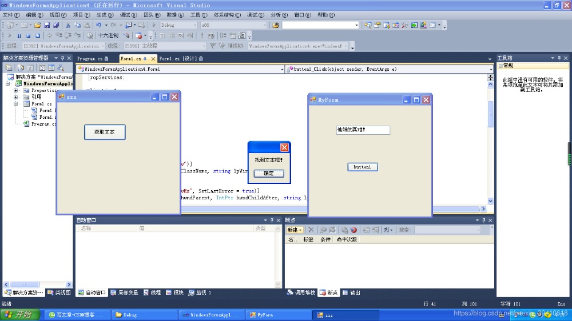Open the Windows 开始 Start button
The width and height of the screenshot is (572, 321).
[x=20, y=315]
